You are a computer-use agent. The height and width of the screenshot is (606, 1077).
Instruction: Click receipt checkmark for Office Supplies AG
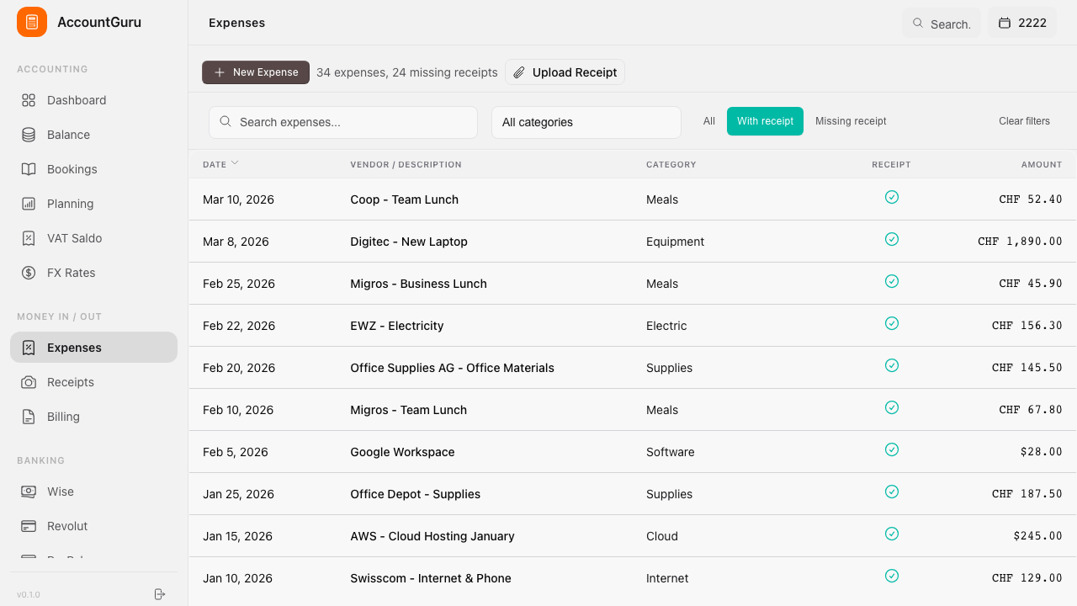tap(892, 365)
